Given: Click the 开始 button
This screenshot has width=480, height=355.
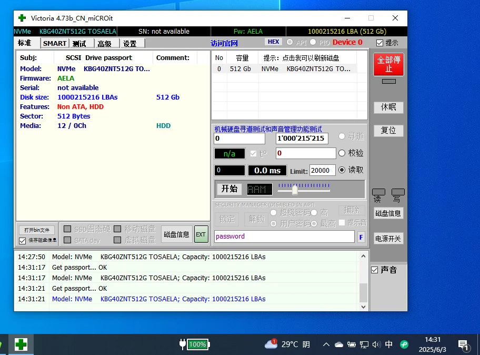Looking at the screenshot, I should pos(229,189).
